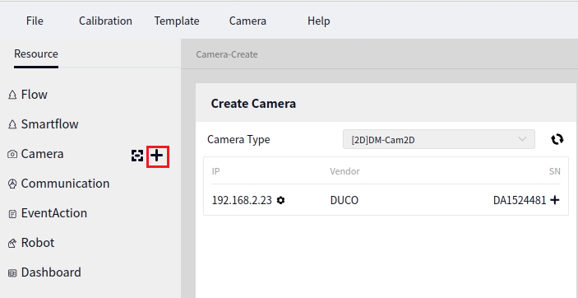Screen dimensions: 578x298
Task: Click IP address 192.168.2.23
Action: (242, 200)
